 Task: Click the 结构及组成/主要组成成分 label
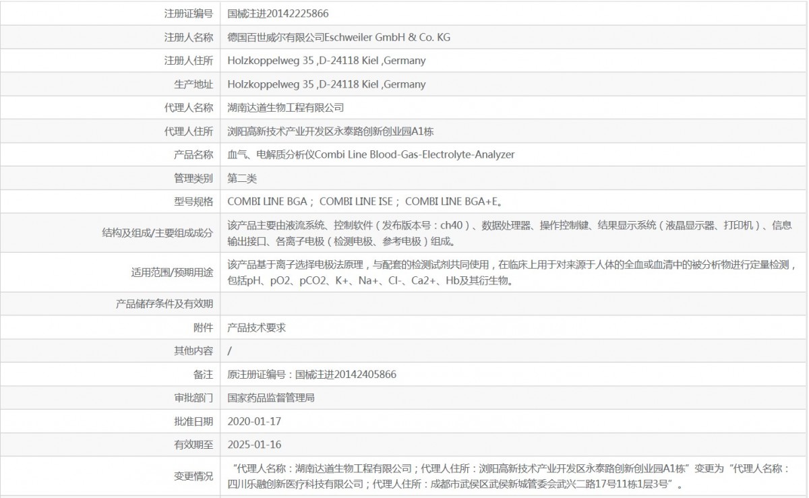click(158, 233)
